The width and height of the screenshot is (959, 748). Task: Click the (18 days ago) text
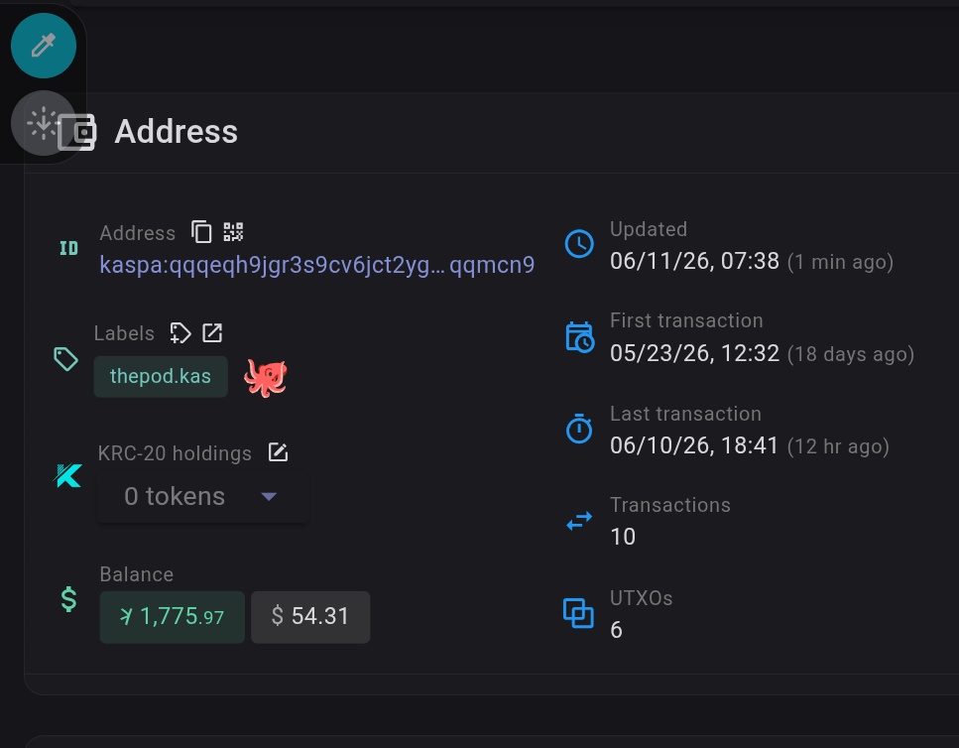(851, 354)
